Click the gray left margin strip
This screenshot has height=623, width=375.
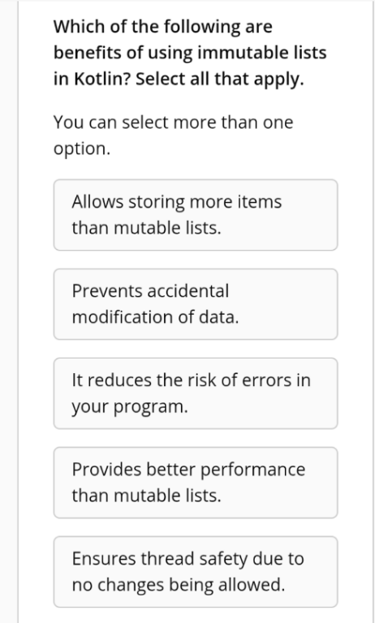click(9, 311)
